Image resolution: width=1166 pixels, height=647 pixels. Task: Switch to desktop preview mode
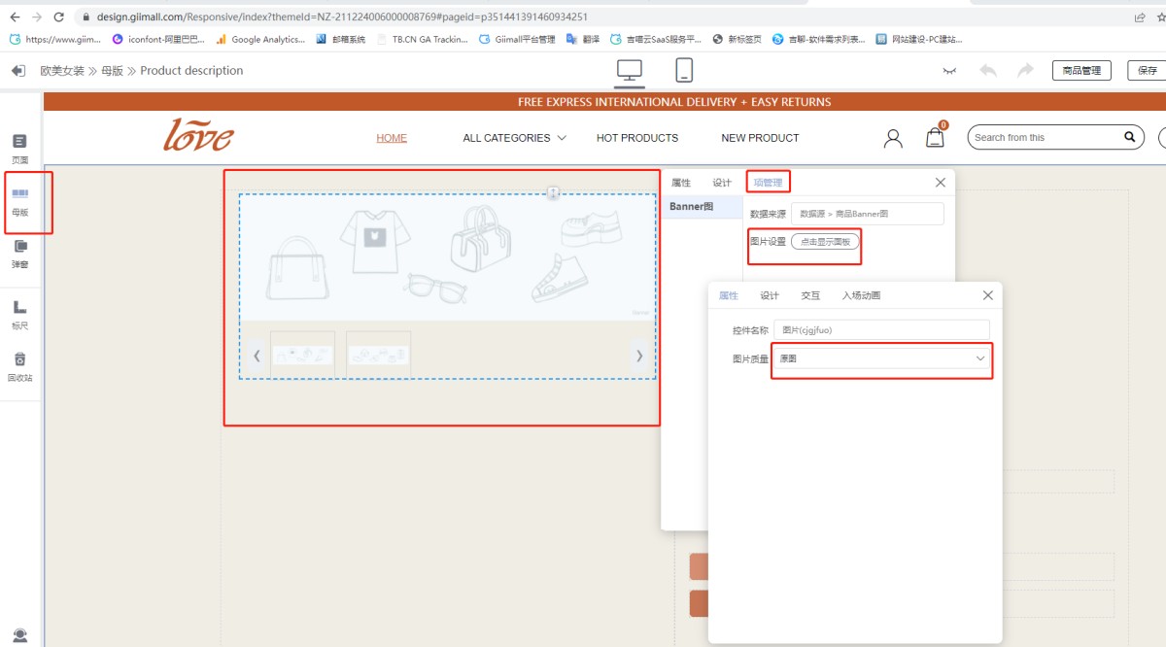(x=630, y=71)
